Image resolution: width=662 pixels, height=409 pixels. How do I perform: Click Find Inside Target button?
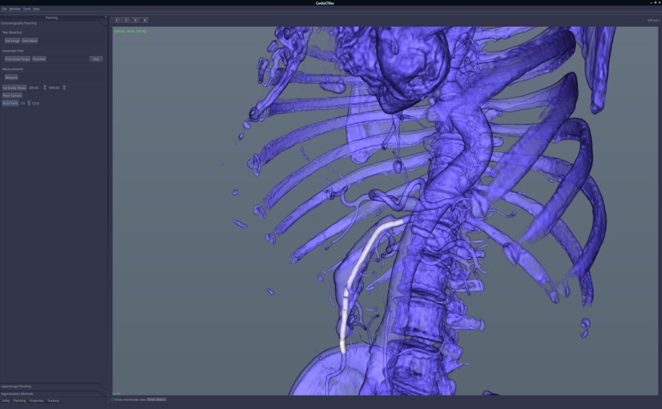[17, 59]
